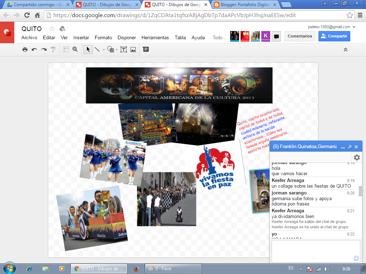
Task: Expand the Line tool options arrow
Action: 103,49
